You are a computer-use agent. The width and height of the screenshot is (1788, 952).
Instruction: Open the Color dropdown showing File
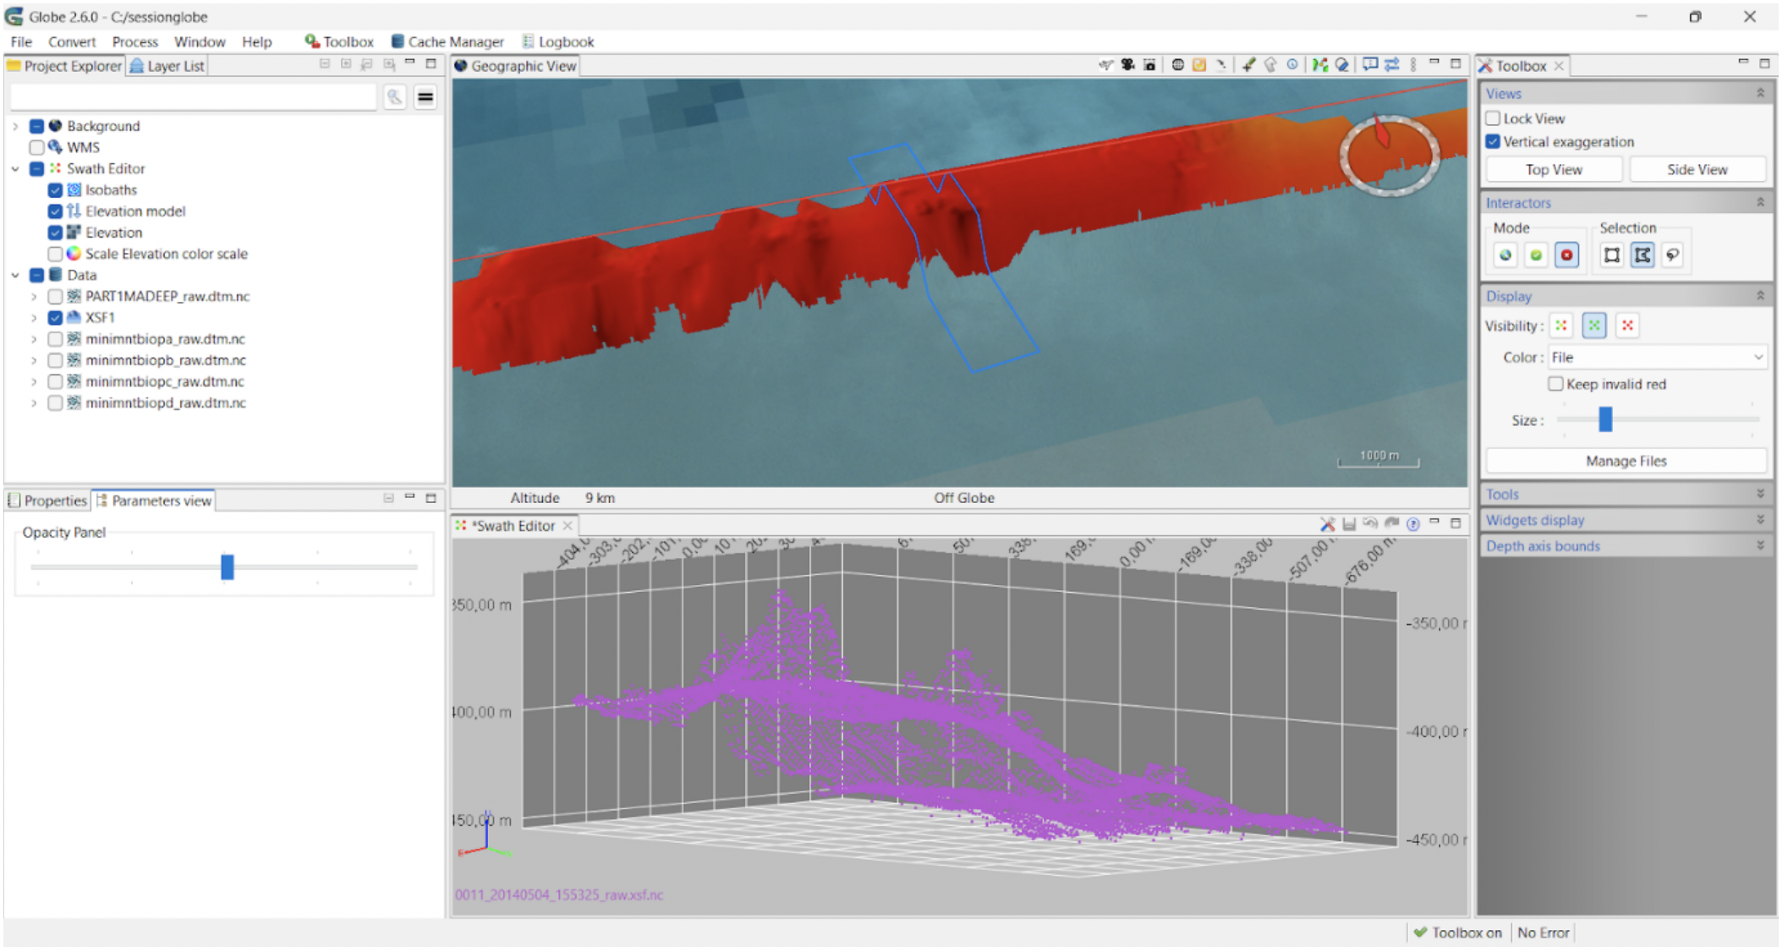point(1657,358)
